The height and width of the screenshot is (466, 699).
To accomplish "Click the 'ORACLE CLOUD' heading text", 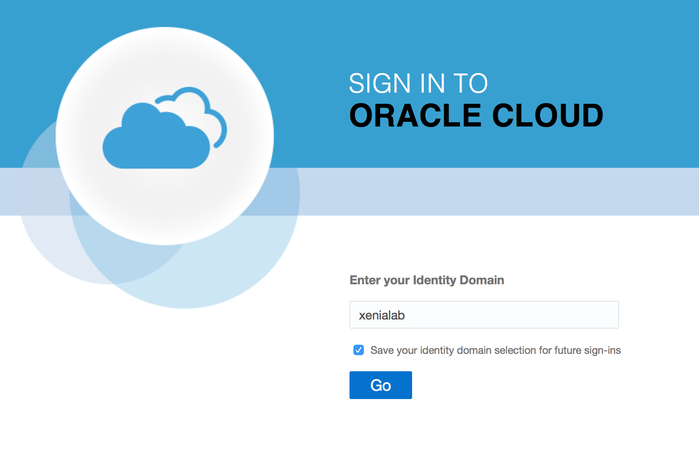I will click(x=476, y=116).
